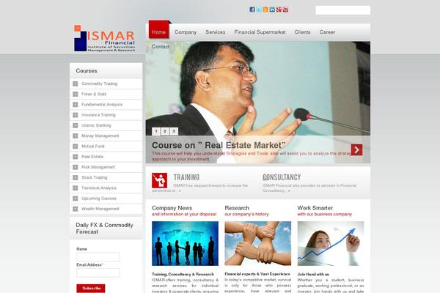The image size is (440, 293).
Task: Open the Real Estate course link
Action: point(92,157)
